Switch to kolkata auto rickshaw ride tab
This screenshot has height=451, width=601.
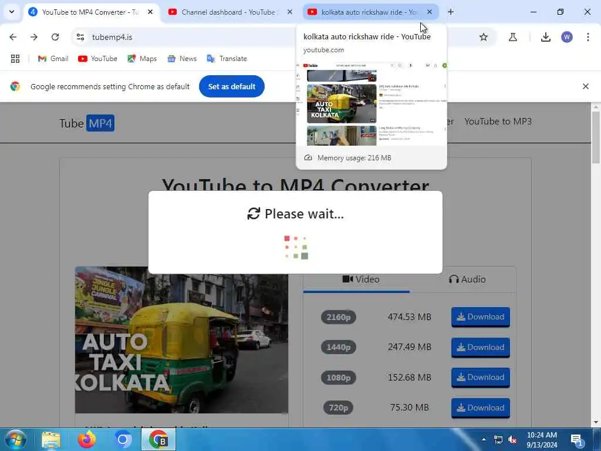pyautogui.click(x=371, y=12)
